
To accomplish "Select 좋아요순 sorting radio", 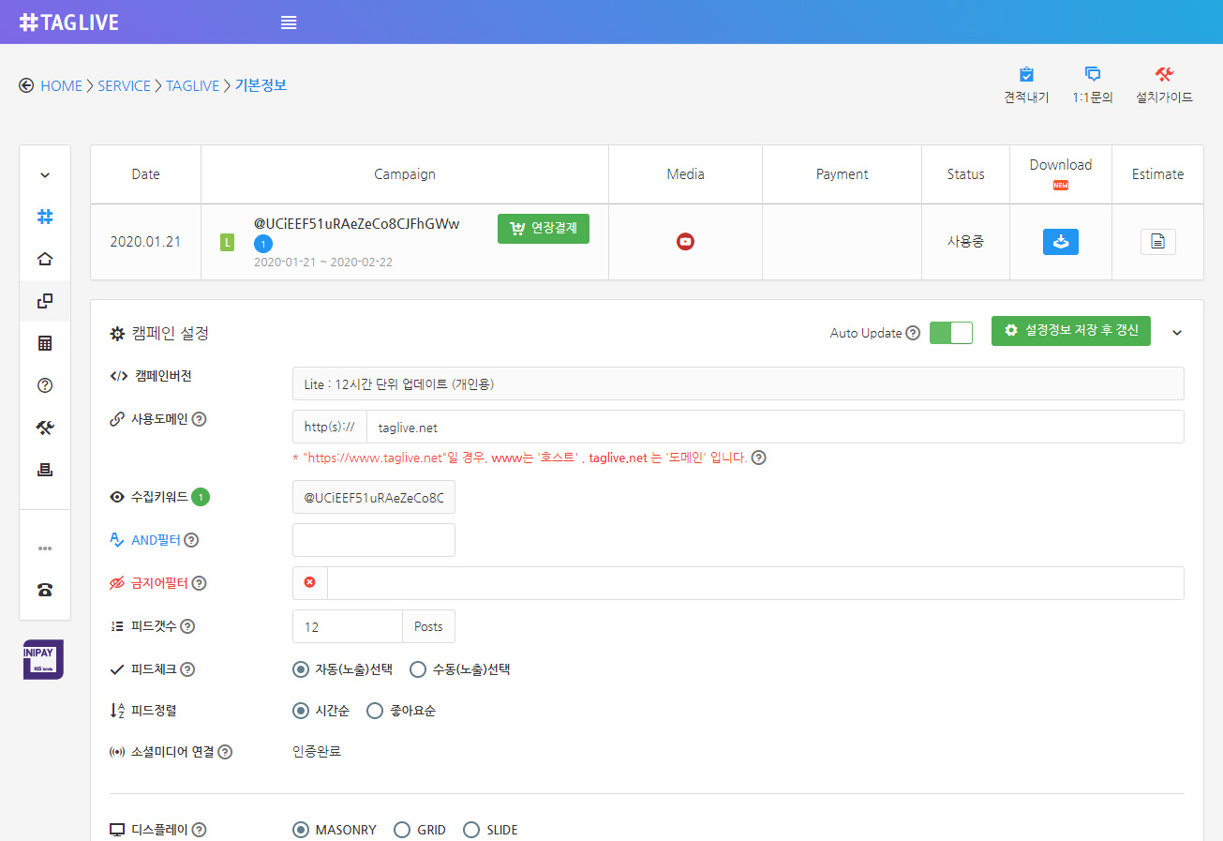I will coord(375,711).
